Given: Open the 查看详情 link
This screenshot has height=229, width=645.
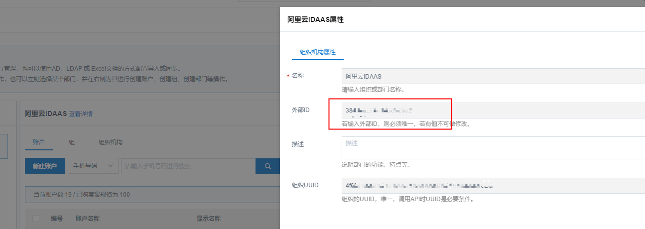Looking at the screenshot, I should (81, 114).
